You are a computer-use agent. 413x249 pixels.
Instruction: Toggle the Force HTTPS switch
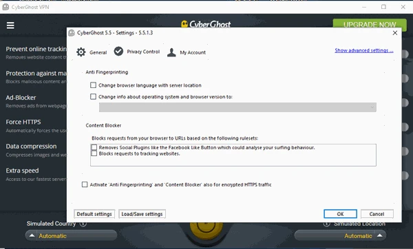click(405, 127)
